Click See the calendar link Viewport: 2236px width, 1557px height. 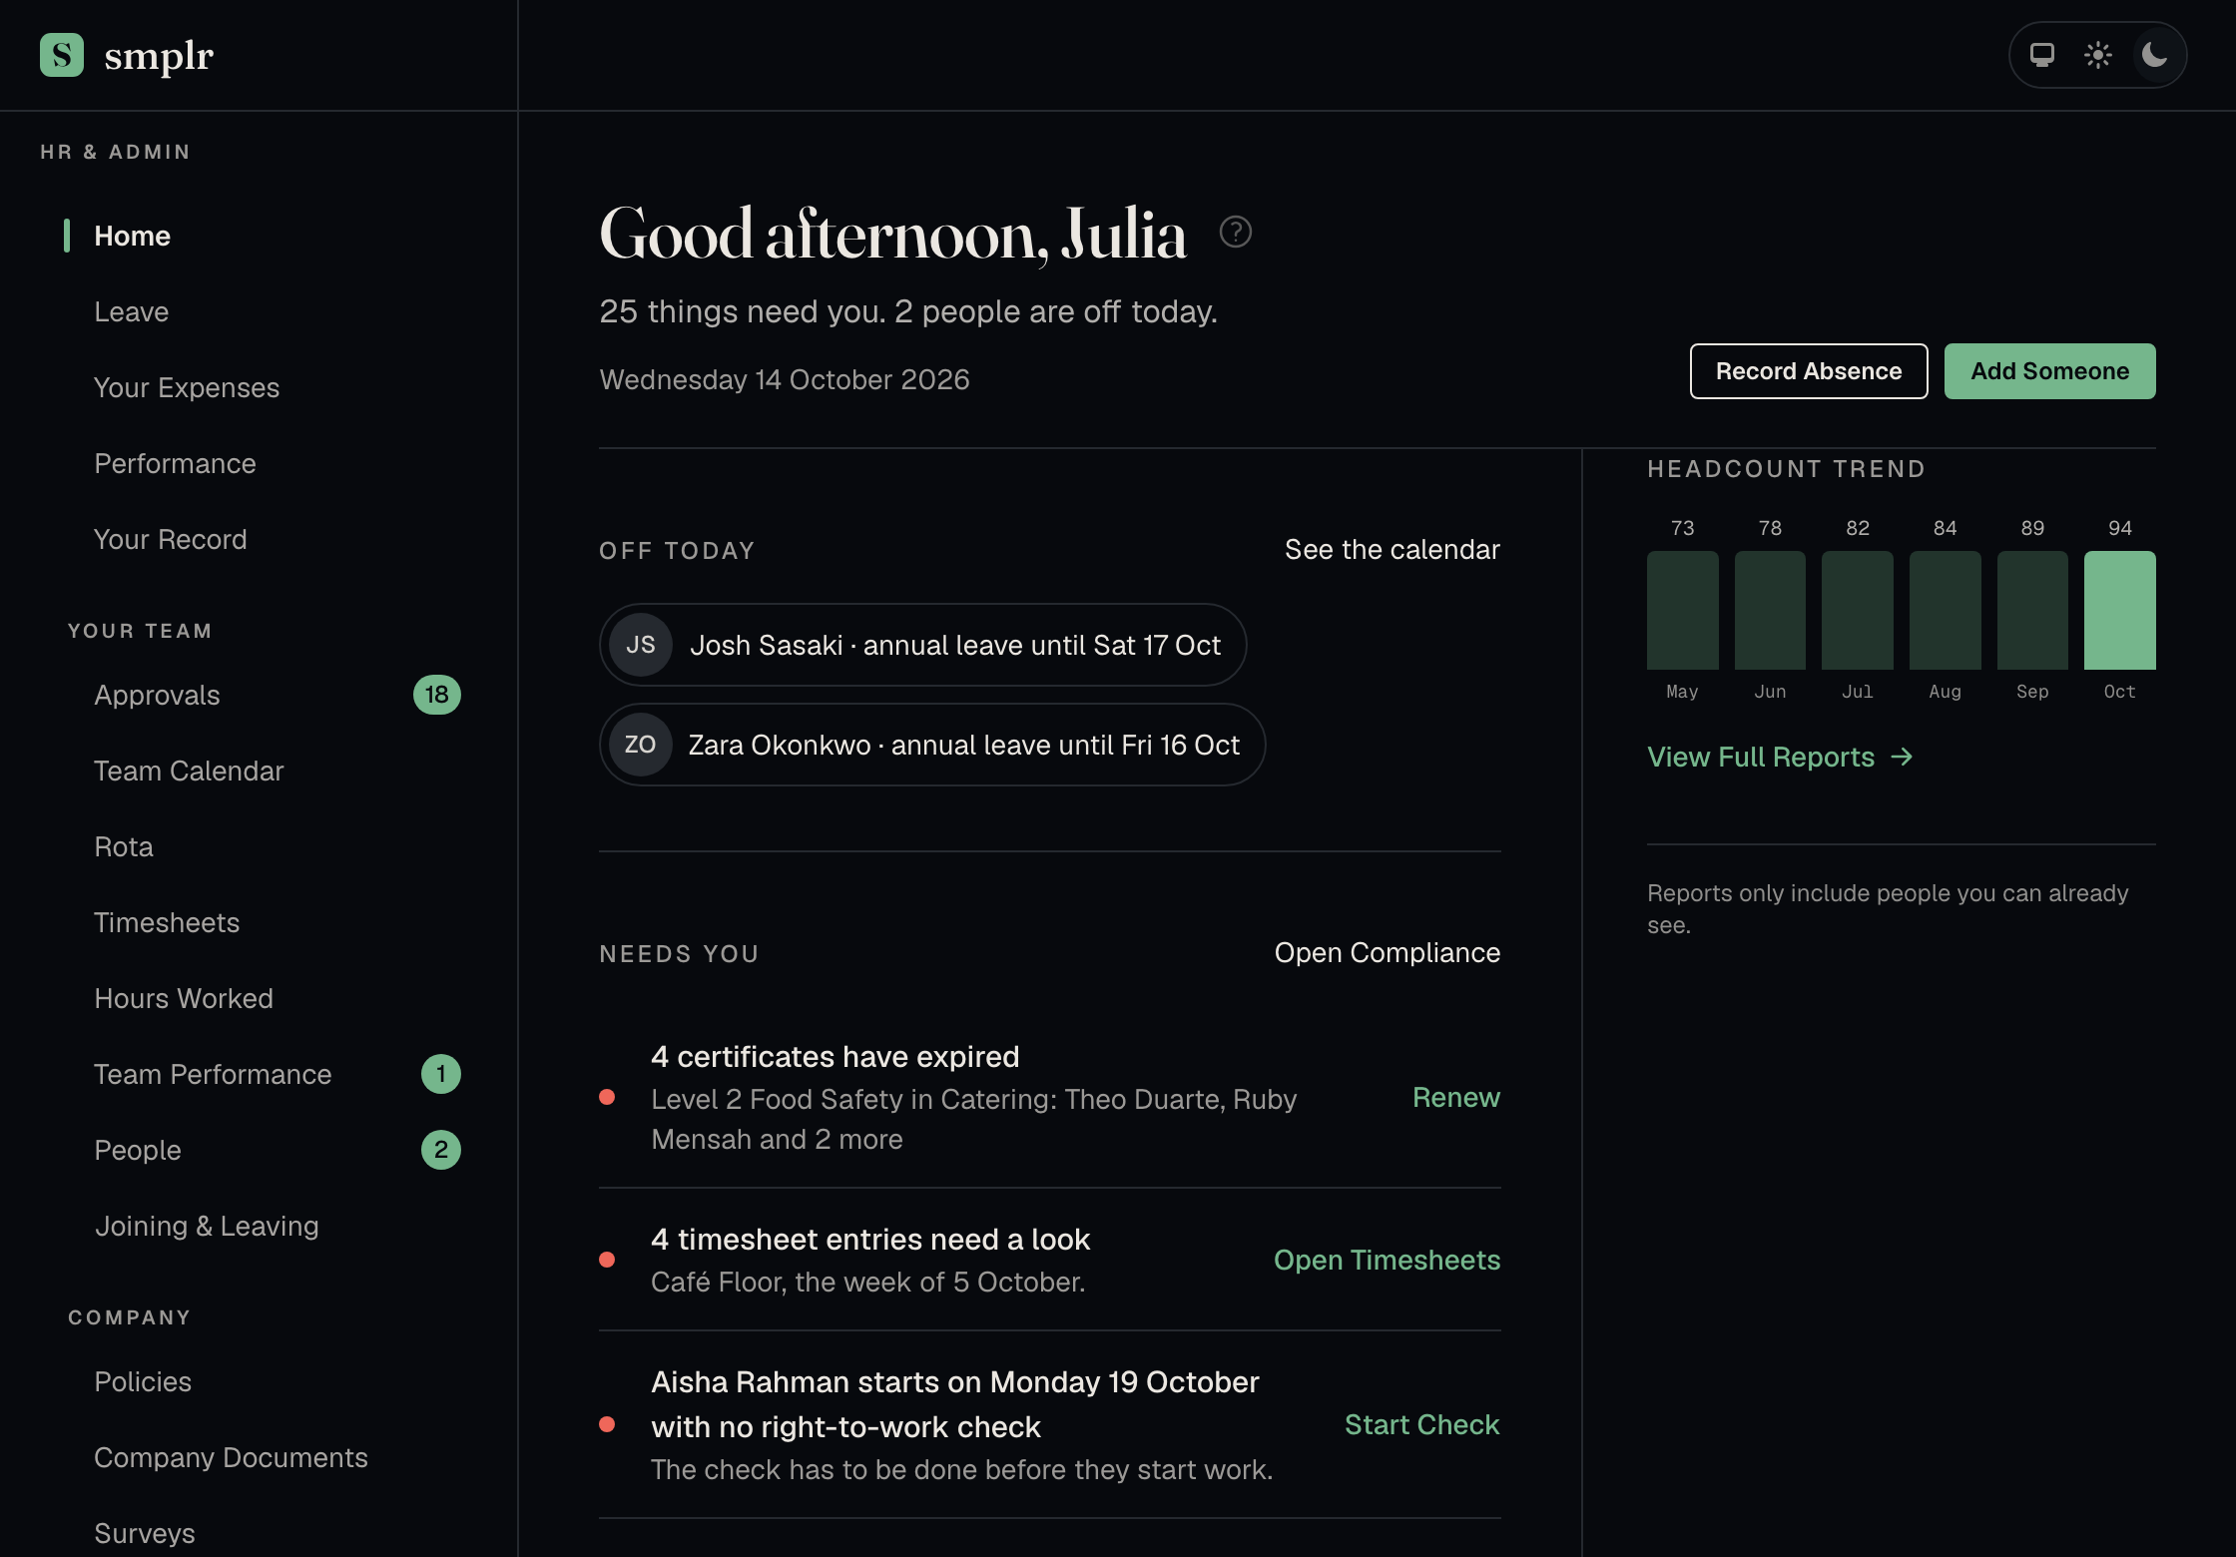coord(1393,550)
